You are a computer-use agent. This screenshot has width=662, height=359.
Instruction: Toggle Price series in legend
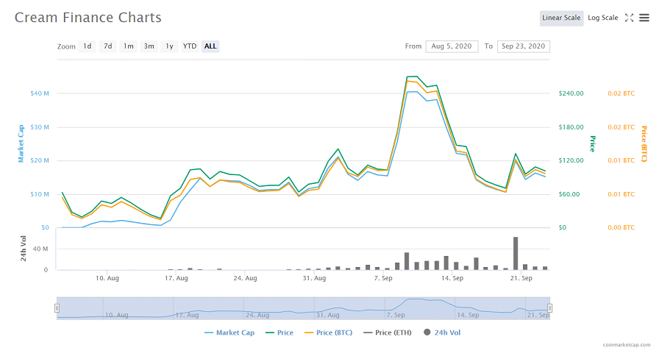[x=279, y=333]
